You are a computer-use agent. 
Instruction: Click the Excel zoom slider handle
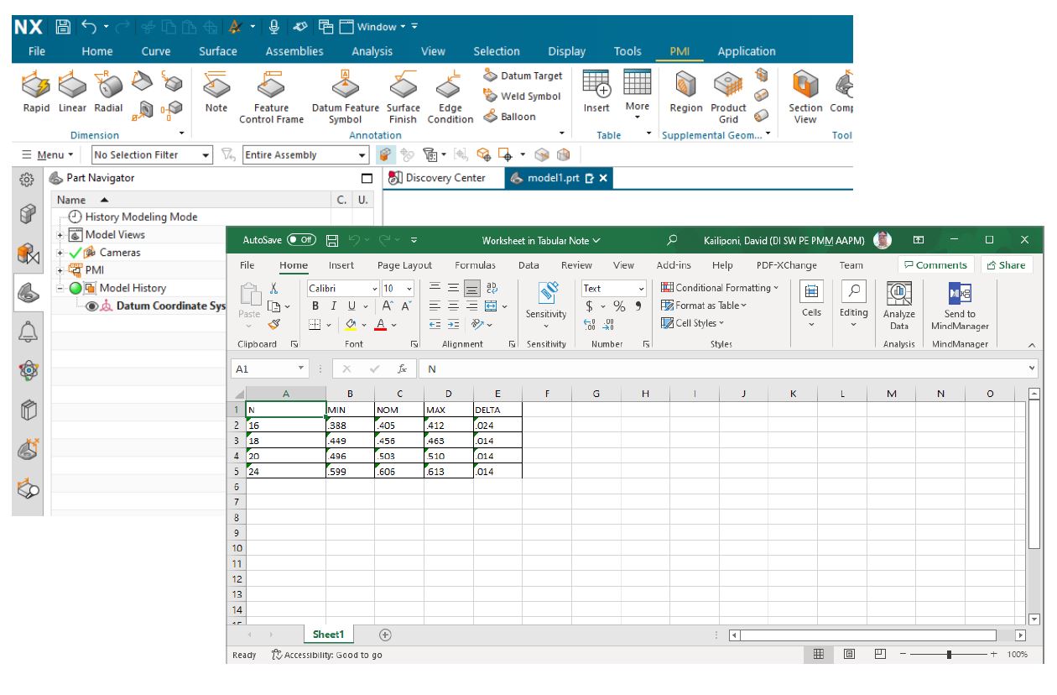pos(949,655)
